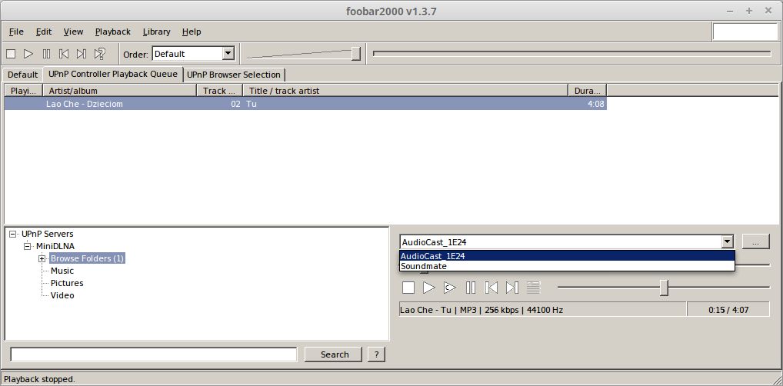The image size is (783, 386).
Task: Click the top-right quick search box
Action: (745, 32)
